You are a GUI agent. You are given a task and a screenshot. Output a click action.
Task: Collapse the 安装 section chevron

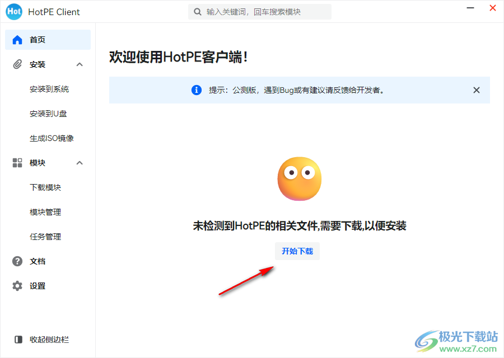pyautogui.click(x=80, y=64)
